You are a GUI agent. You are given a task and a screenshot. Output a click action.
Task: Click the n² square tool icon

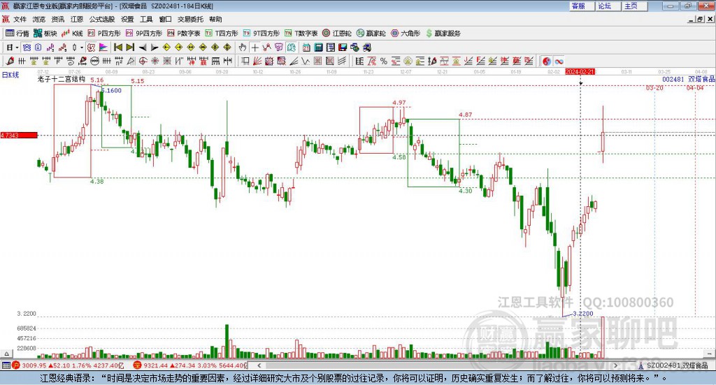(x=119, y=61)
